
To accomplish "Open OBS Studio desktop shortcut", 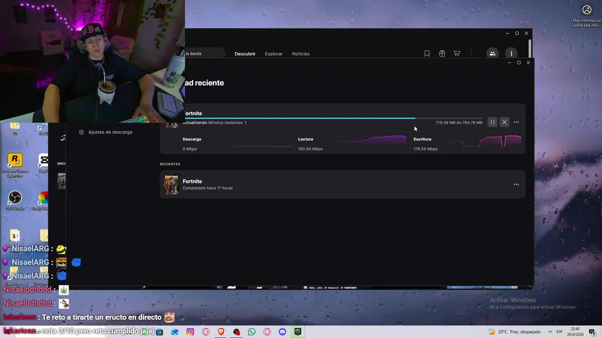I will (15, 200).
